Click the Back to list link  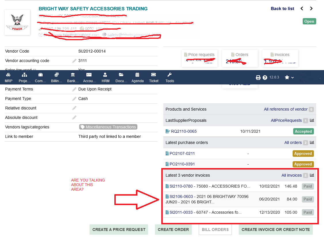(x=283, y=8)
